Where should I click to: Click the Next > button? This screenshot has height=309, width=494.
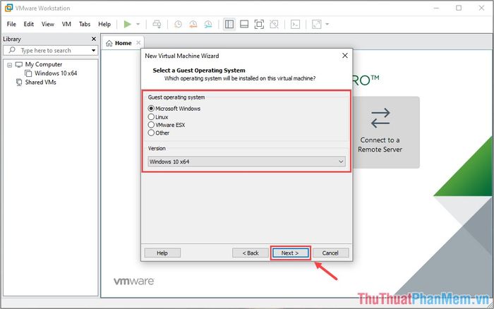click(x=290, y=253)
